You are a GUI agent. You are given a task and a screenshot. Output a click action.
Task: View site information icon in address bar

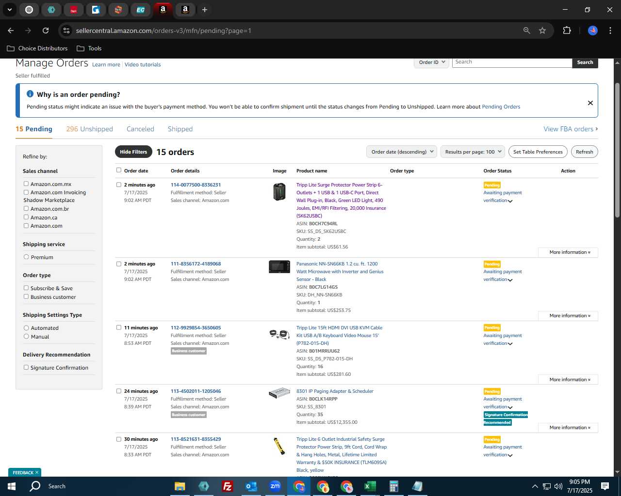click(67, 31)
